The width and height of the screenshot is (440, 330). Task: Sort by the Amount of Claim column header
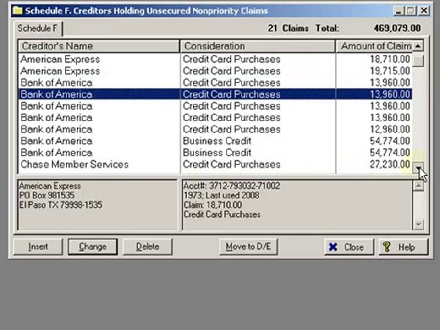tap(374, 46)
